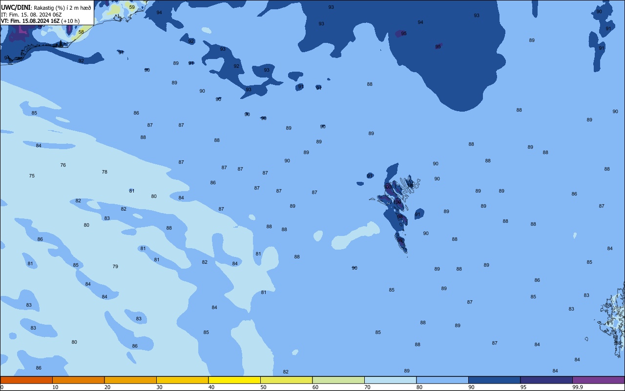Click the legend tick label '70'
Viewport: 625px width, 391px height.
pos(367,387)
